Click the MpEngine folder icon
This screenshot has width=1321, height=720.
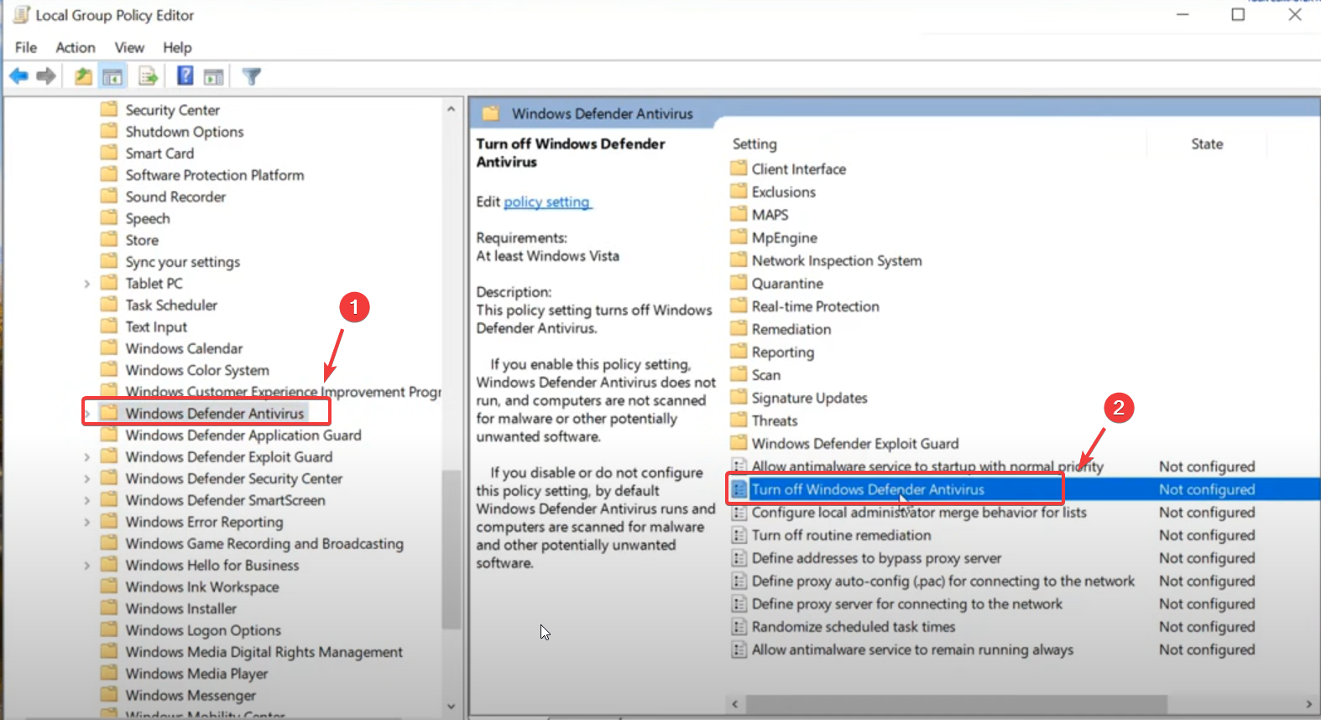click(739, 237)
